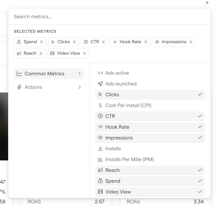The width and height of the screenshot is (219, 206).
Task: Select the Ads active metric
Action: pyautogui.click(x=150, y=73)
